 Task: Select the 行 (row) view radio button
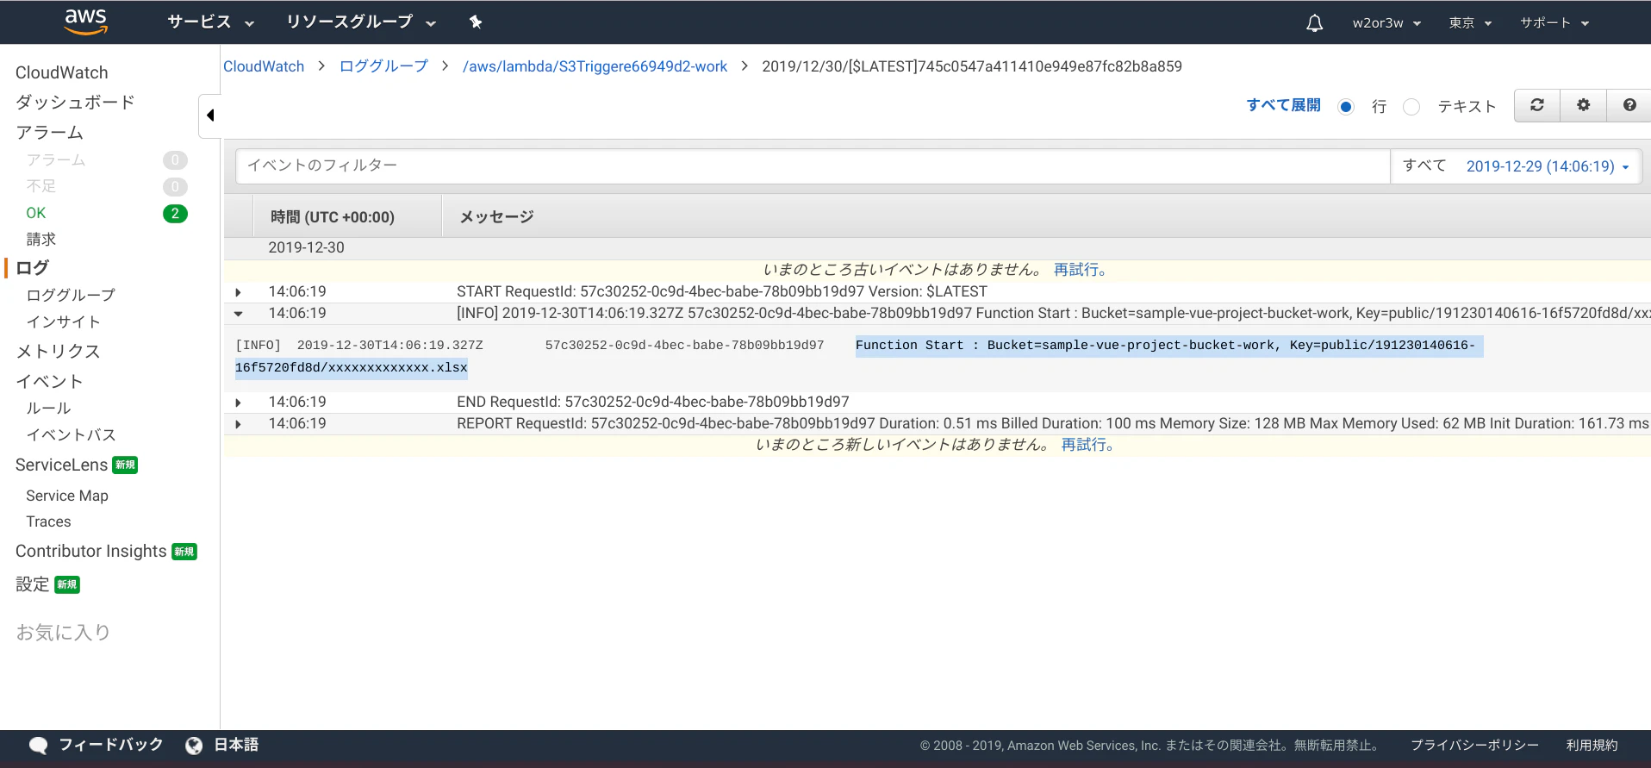click(x=1346, y=107)
